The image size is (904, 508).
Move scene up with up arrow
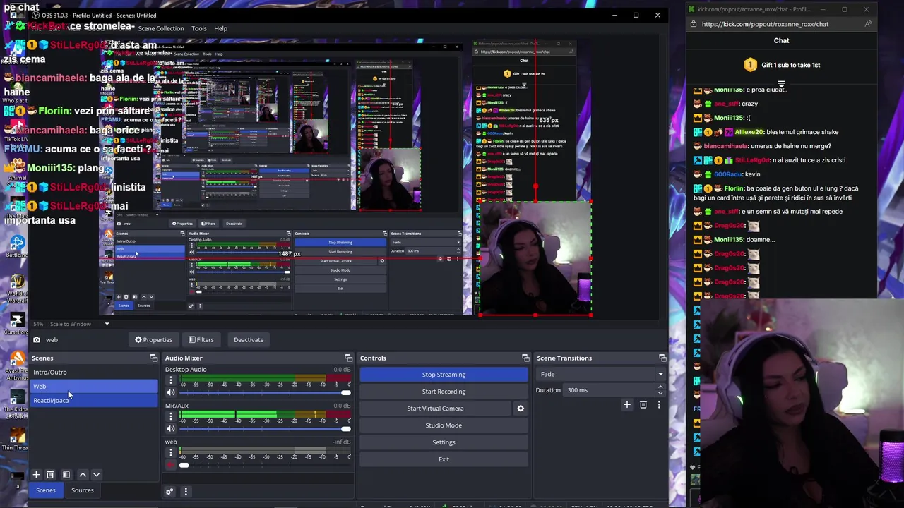[83, 475]
